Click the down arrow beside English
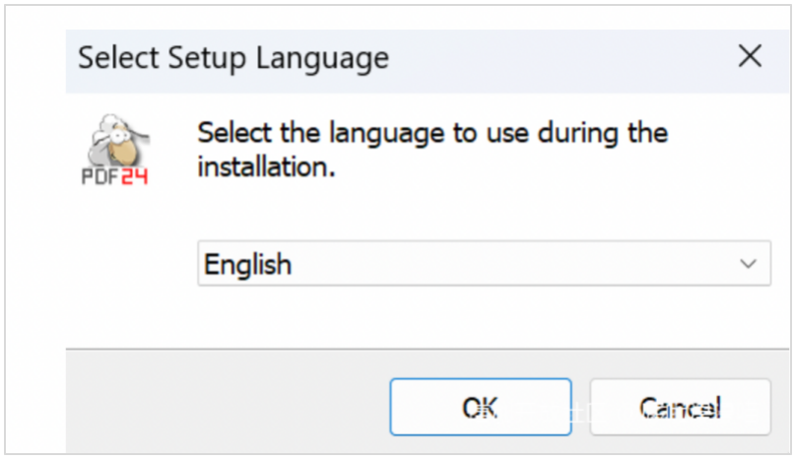The height and width of the screenshot is (461, 796). click(748, 264)
